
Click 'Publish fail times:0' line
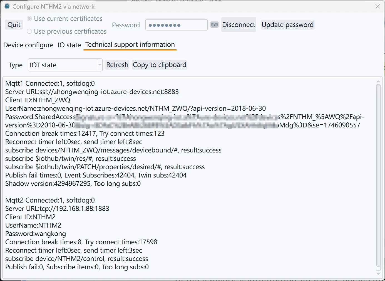[96, 175]
